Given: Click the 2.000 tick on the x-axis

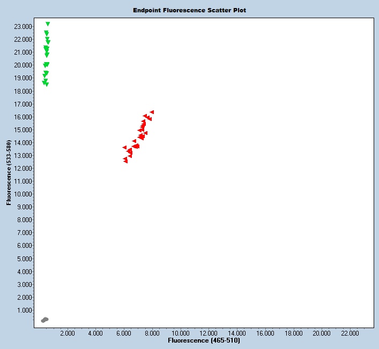Looking at the screenshot, I should (67, 333).
